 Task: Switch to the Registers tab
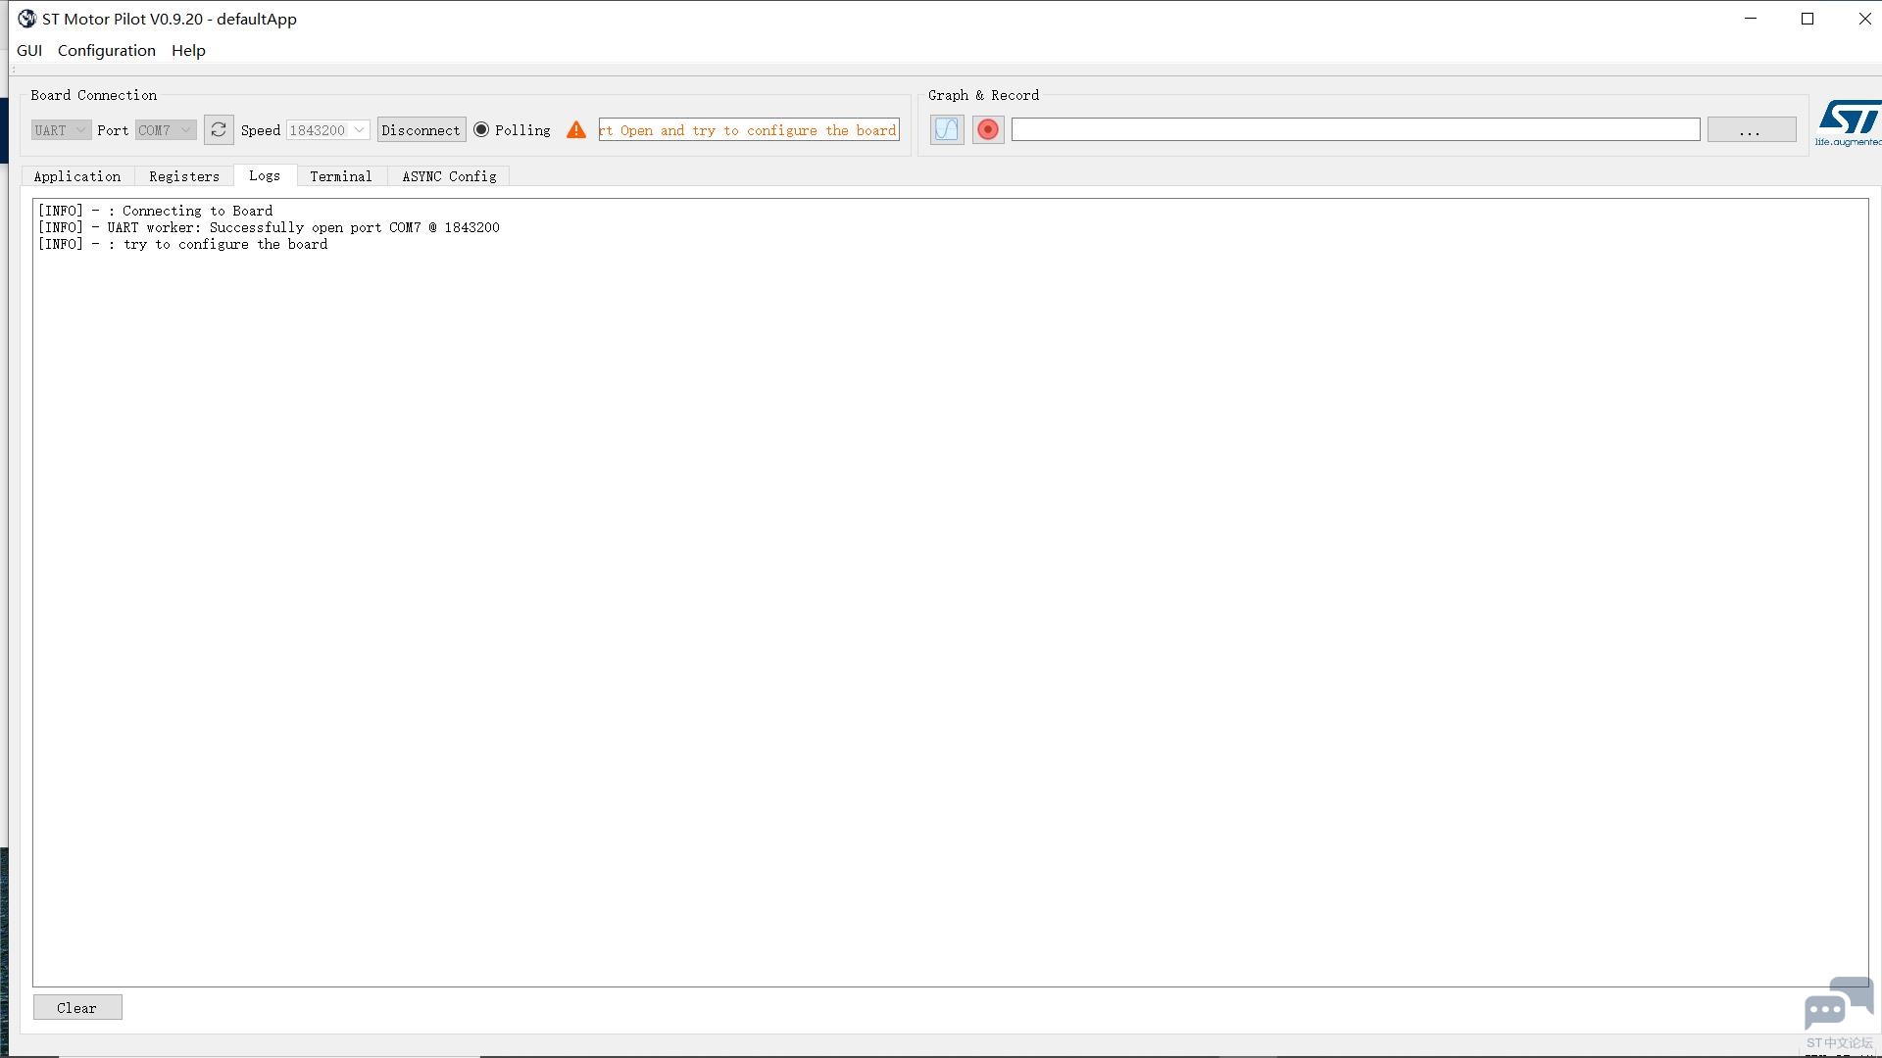click(184, 176)
